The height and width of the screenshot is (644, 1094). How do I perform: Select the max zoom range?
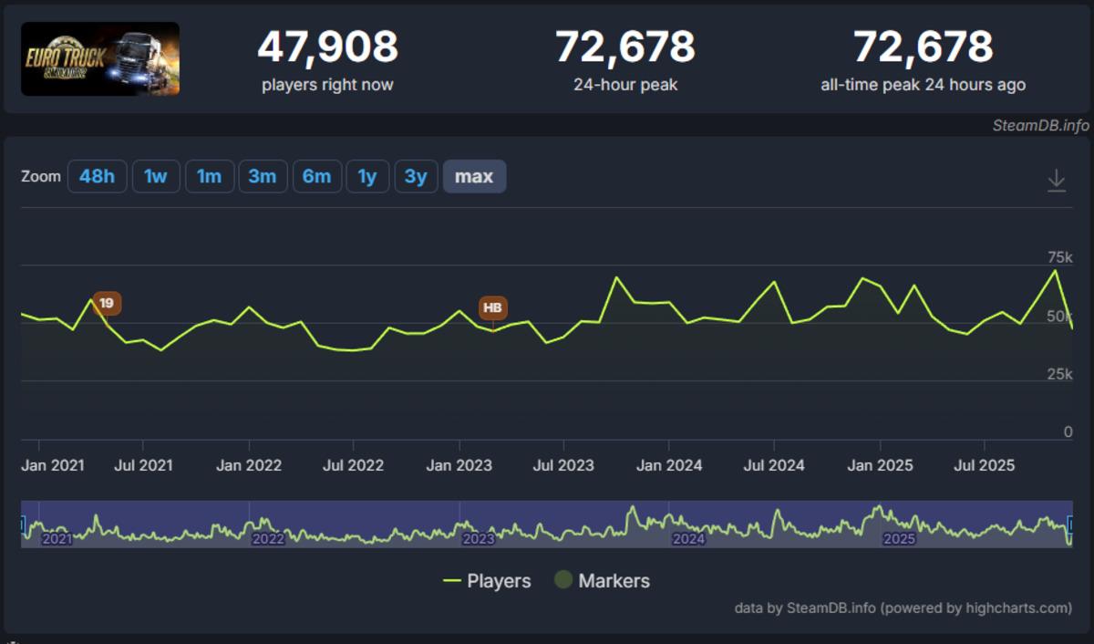(474, 176)
